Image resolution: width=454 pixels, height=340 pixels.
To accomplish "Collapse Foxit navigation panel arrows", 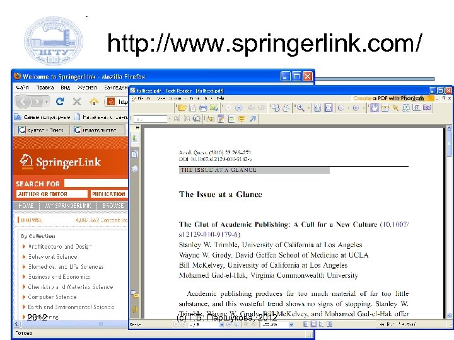I will coord(137,127).
